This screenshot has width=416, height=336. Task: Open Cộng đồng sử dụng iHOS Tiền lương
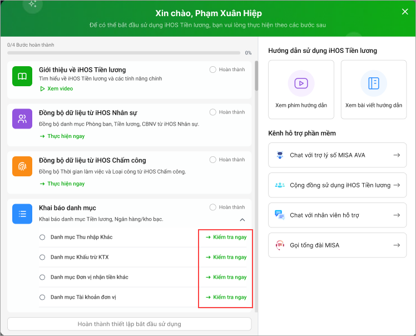pyautogui.click(x=338, y=185)
